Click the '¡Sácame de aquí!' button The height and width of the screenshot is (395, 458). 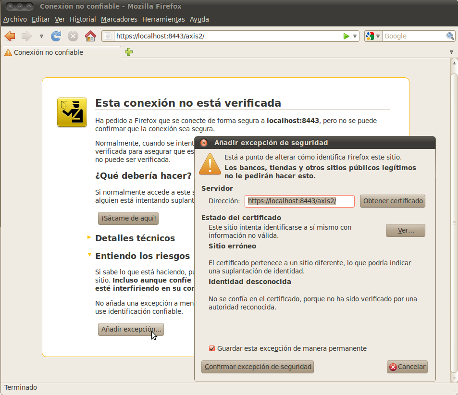128,218
